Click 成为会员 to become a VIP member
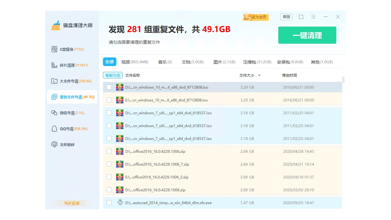Screen dimensions: 391x220 point(259,17)
